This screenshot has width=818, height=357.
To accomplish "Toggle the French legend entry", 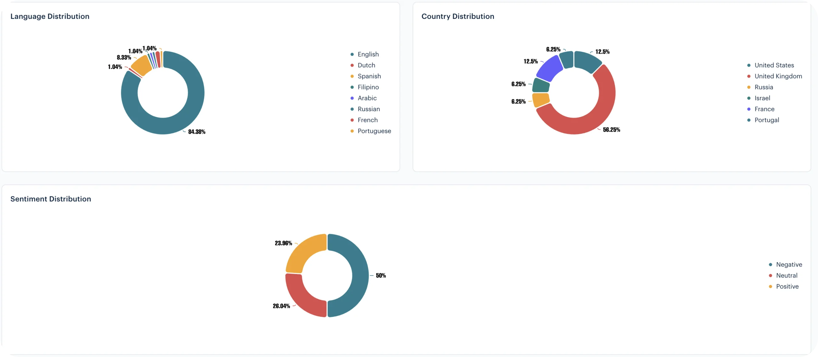I will pyautogui.click(x=364, y=120).
